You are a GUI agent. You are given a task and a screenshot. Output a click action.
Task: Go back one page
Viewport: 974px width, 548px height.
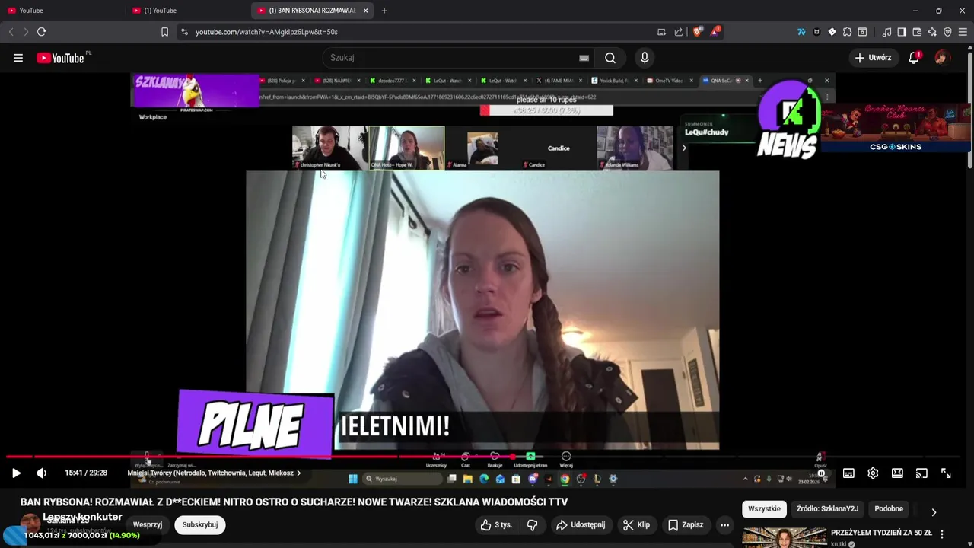[11, 32]
